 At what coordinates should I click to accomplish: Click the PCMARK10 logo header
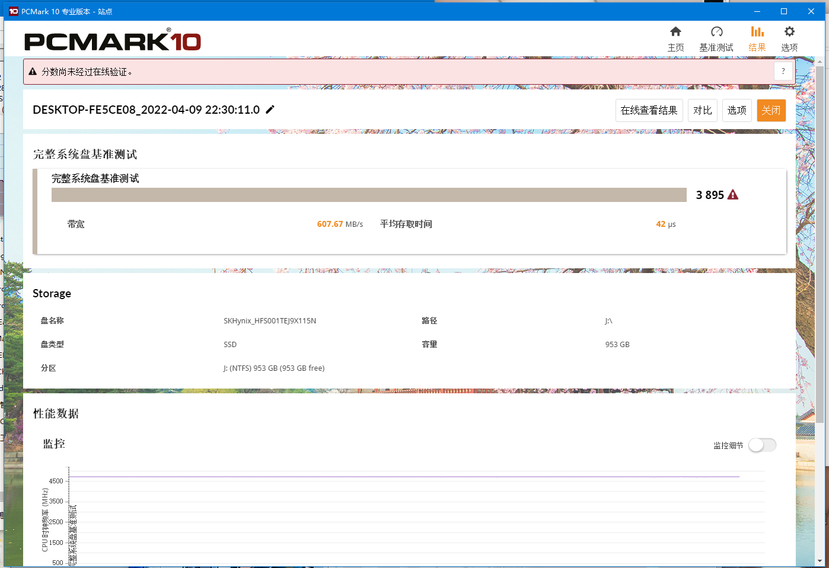[113, 40]
